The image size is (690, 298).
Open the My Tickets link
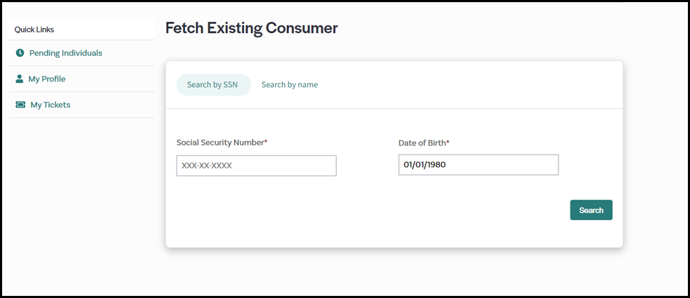50,105
